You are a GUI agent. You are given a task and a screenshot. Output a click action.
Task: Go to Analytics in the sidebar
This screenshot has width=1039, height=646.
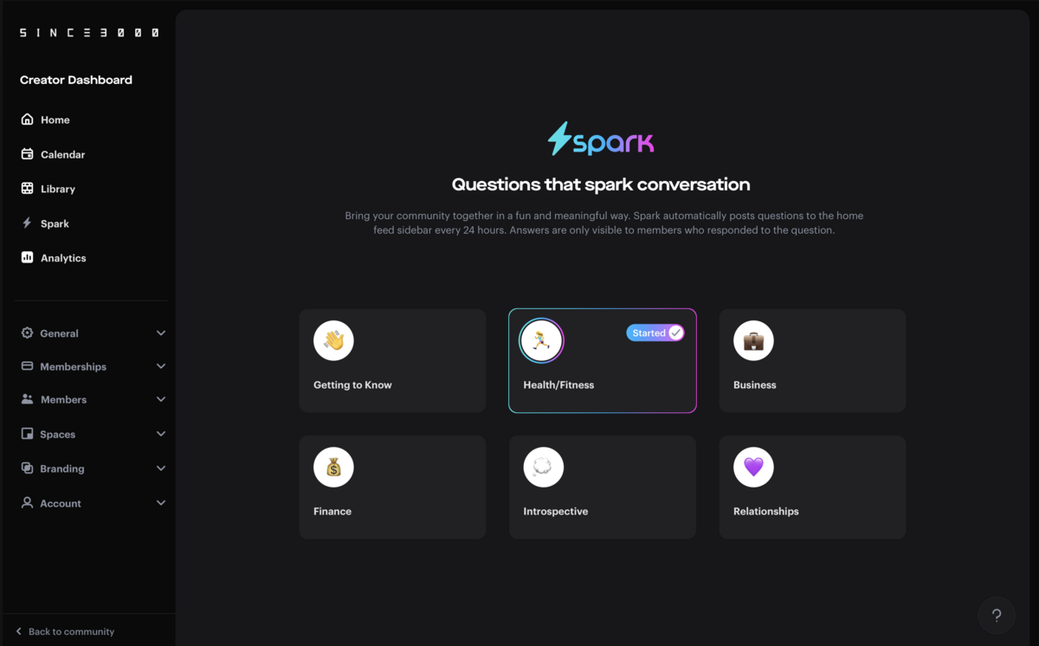pos(62,258)
